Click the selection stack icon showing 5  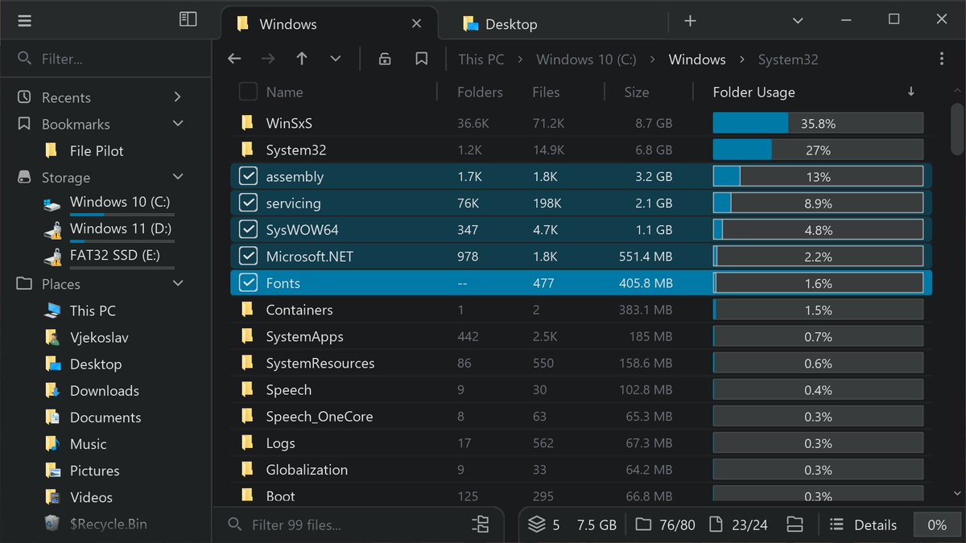tap(537, 524)
